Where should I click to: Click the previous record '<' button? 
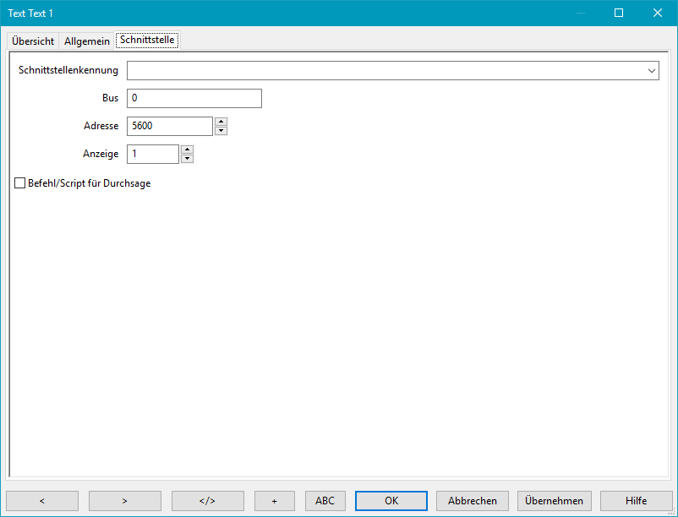point(42,501)
